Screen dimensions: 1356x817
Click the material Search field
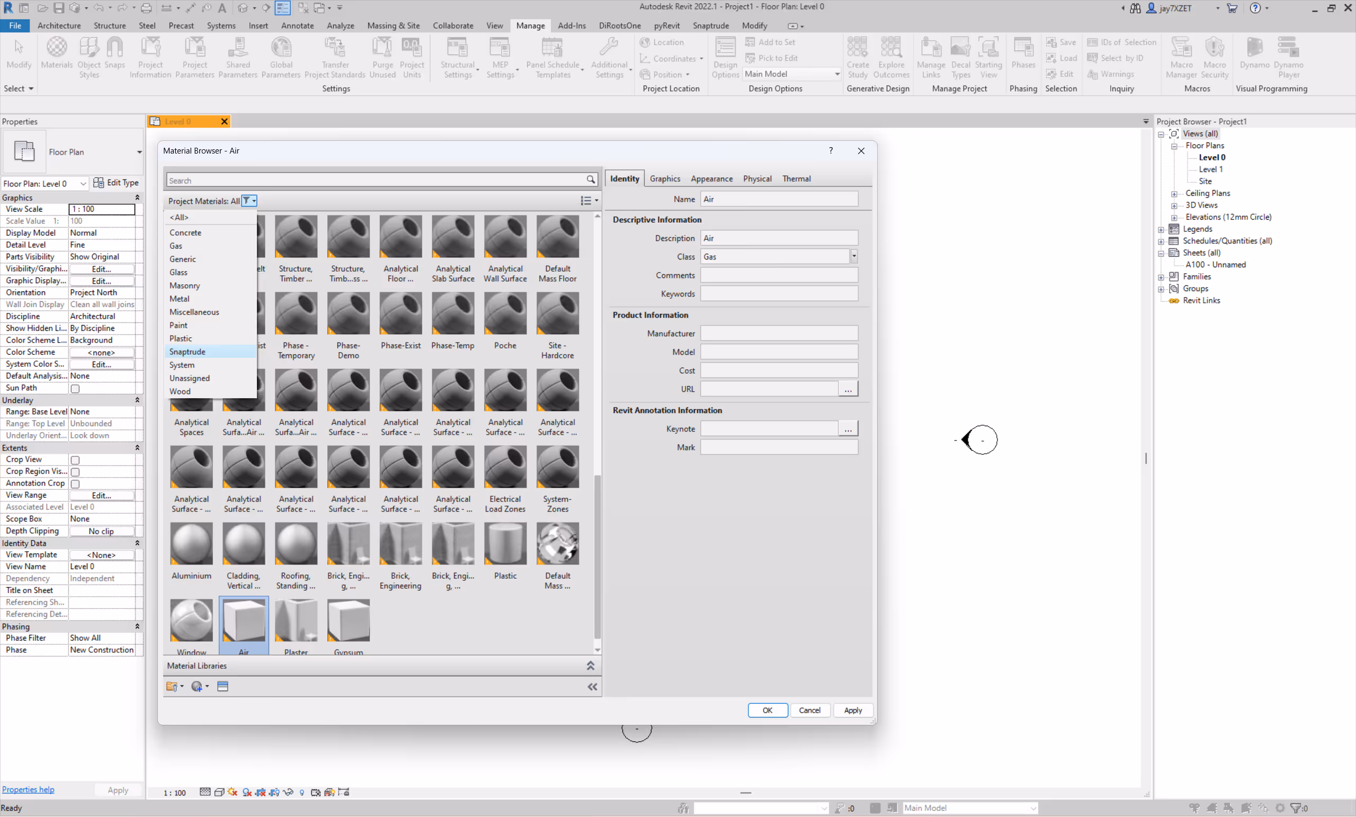(376, 180)
